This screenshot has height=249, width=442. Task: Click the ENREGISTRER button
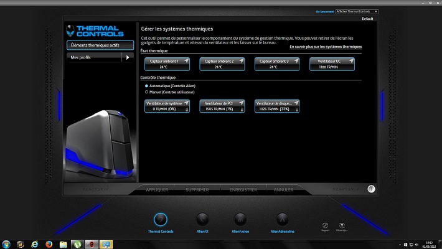coord(243,190)
